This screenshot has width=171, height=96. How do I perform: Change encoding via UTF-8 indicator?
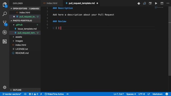pyautogui.click(x=142, y=94)
